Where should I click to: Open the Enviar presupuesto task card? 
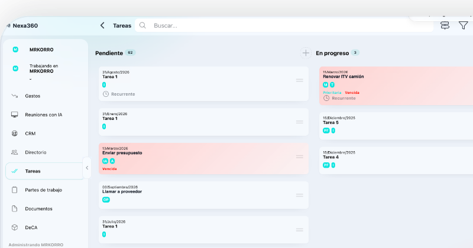[x=203, y=158]
